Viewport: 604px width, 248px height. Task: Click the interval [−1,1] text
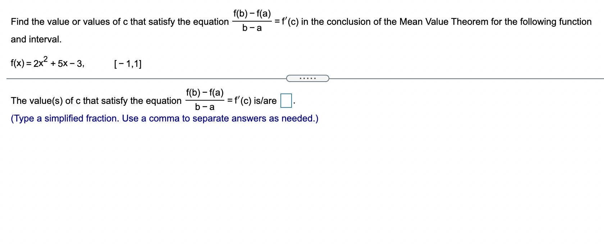pyautogui.click(x=127, y=64)
